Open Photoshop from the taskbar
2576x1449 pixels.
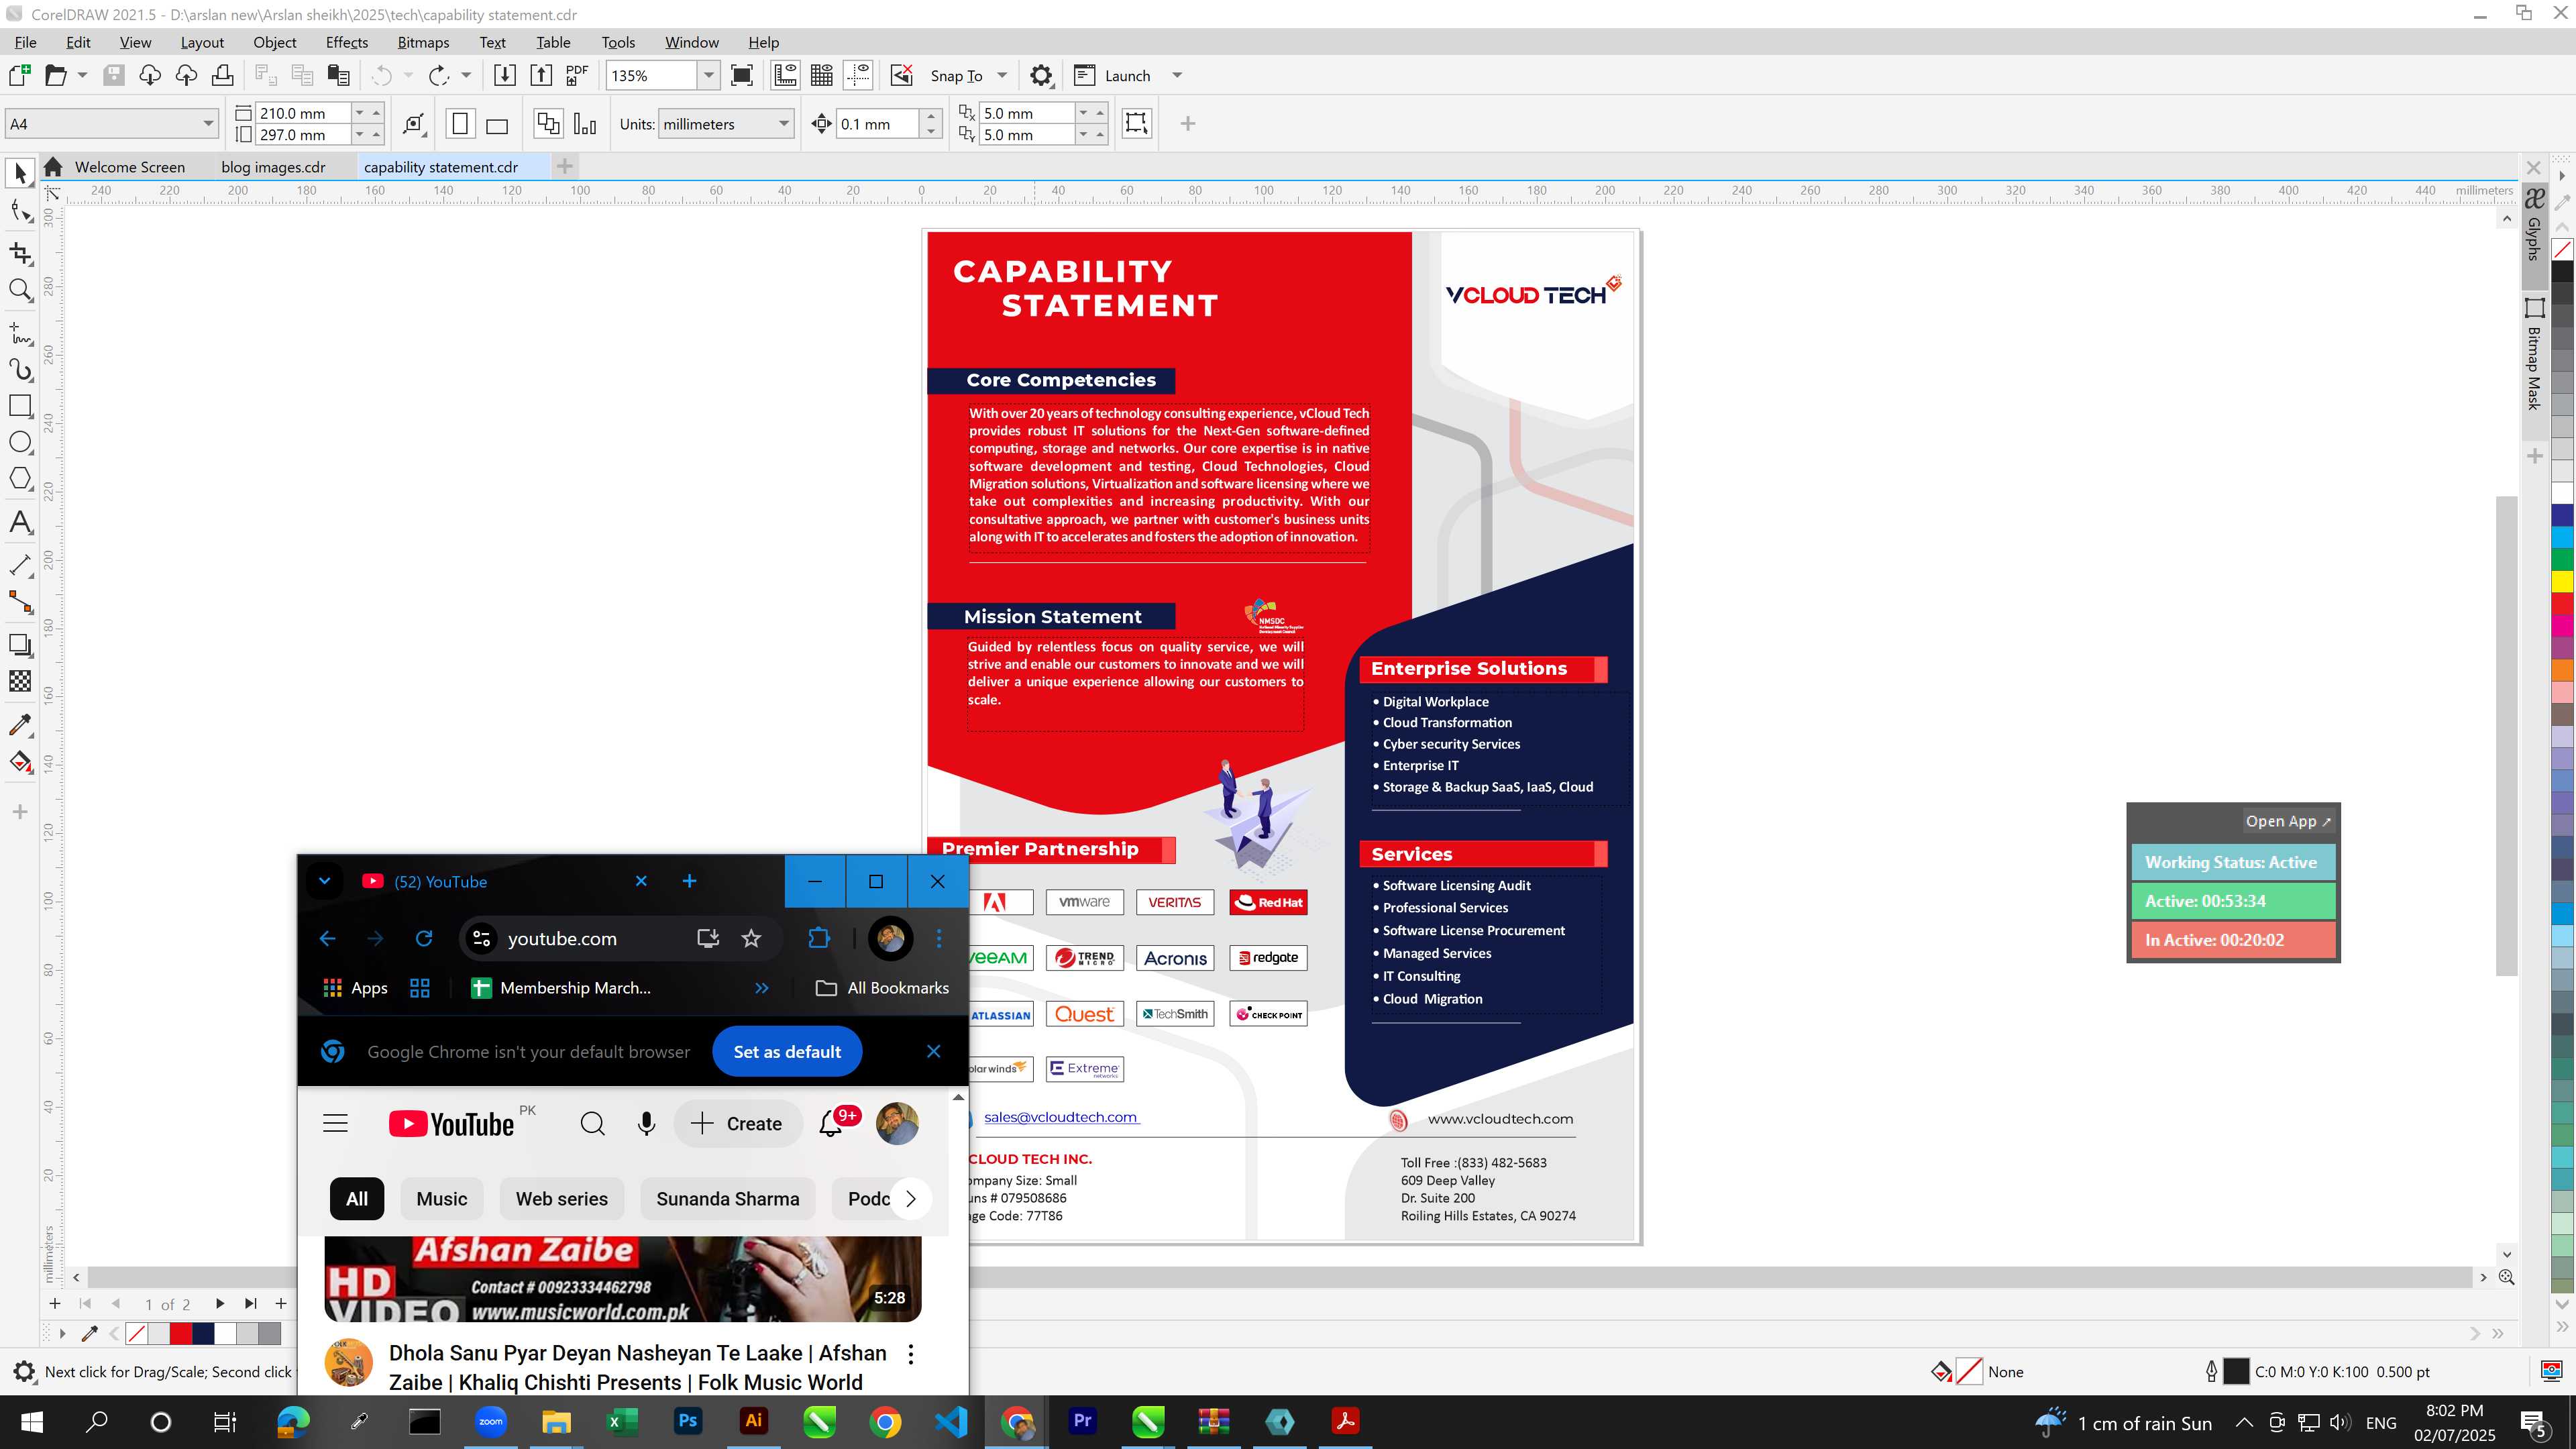[688, 1421]
